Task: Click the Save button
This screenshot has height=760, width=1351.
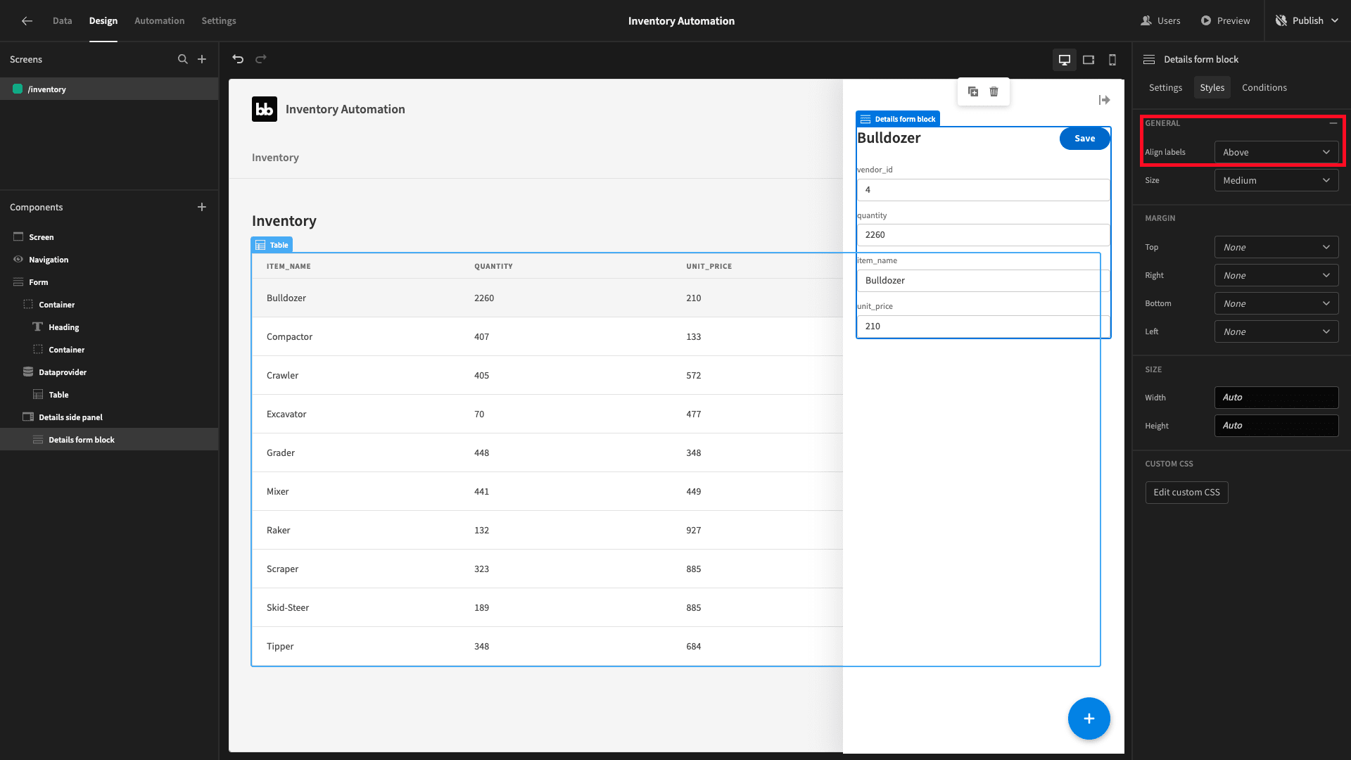Action: tap(1084, 139)
